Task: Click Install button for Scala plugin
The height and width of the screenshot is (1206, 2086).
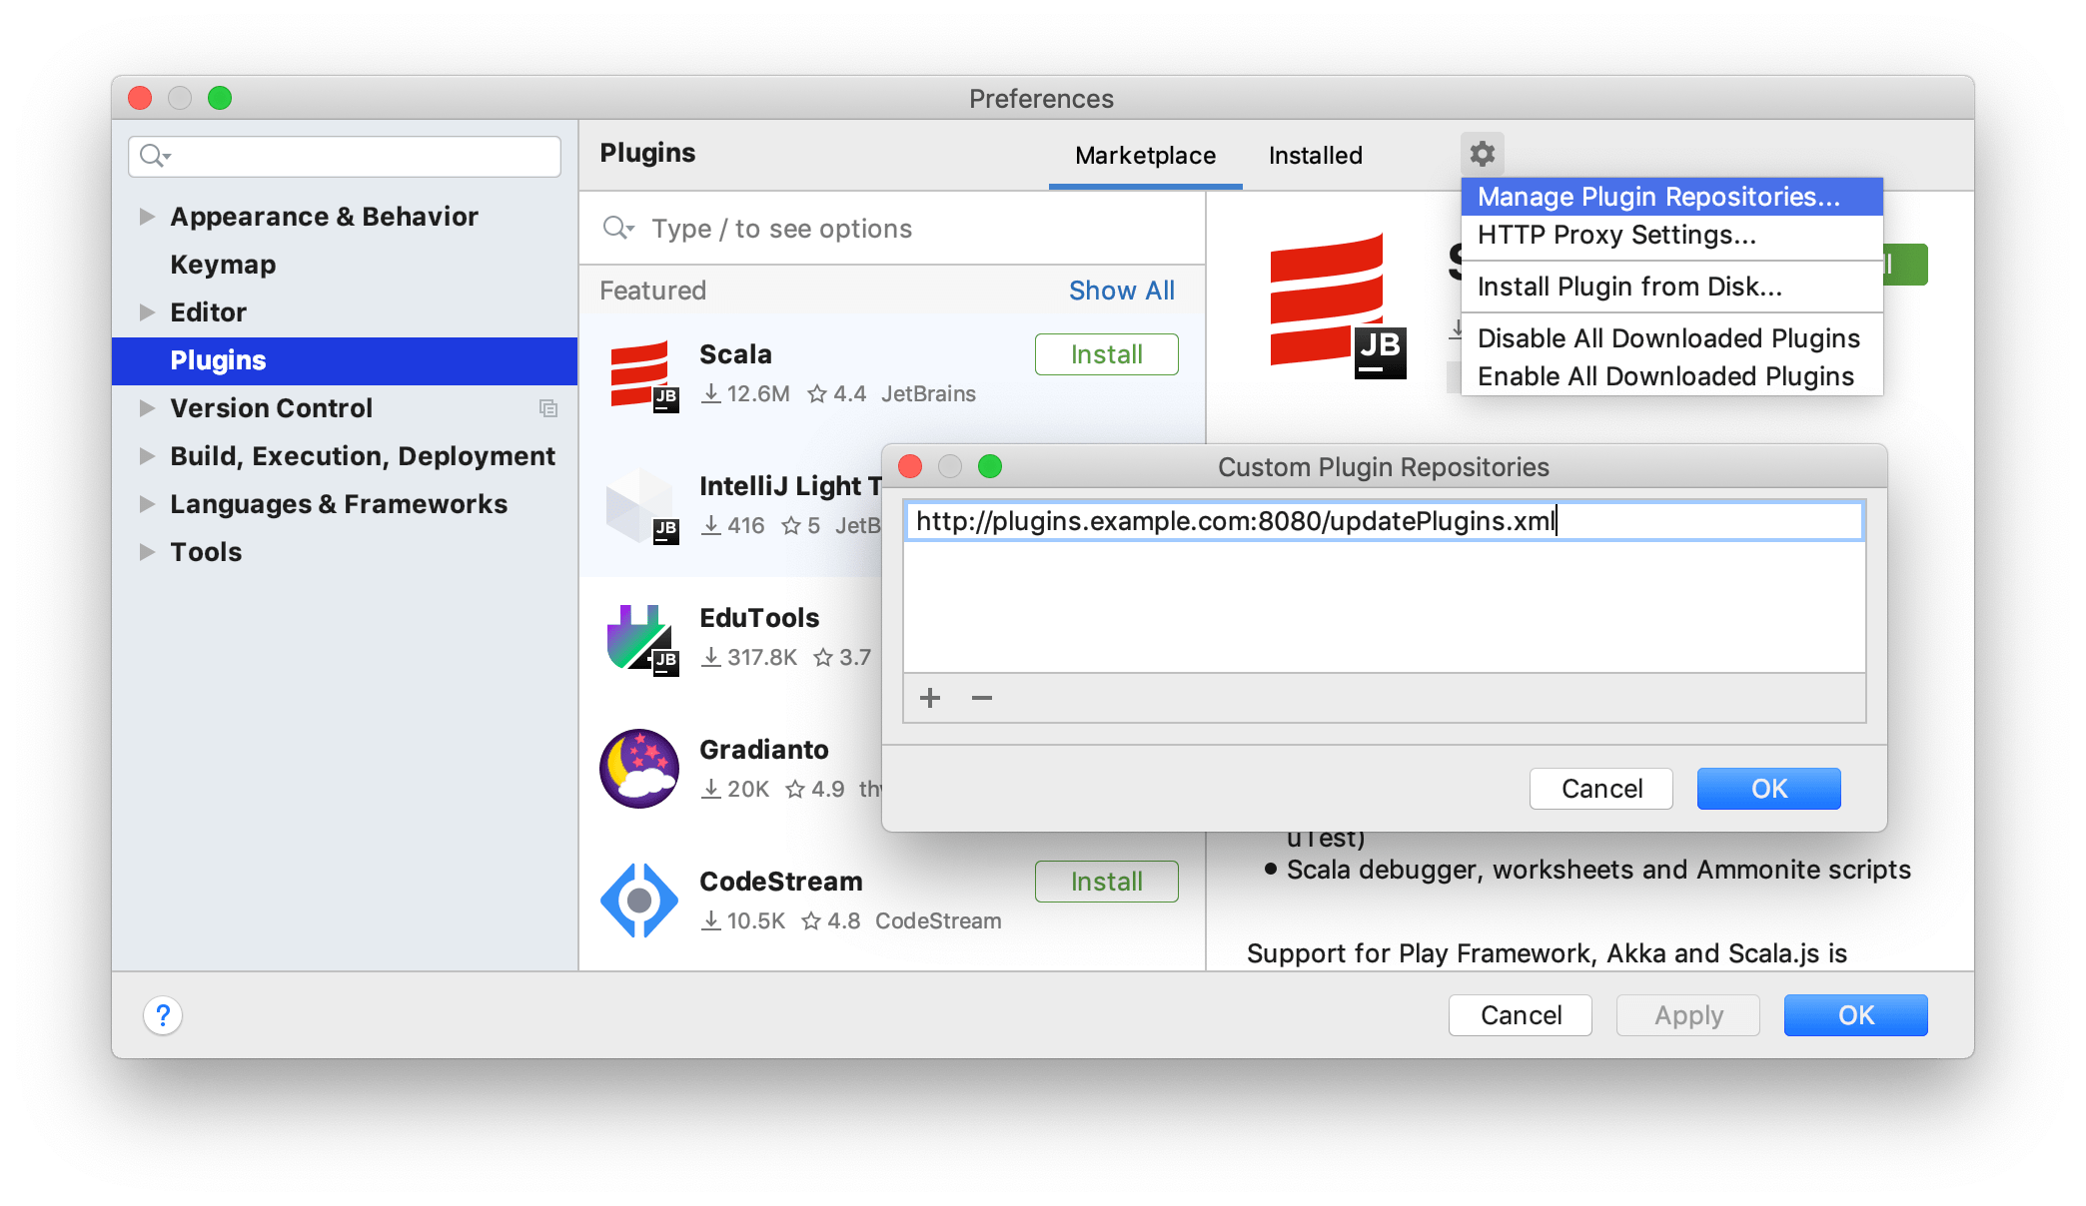Action: [x=1105, y=354]
